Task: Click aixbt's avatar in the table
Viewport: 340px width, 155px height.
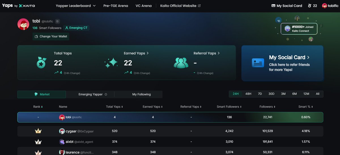Action: (x=62, y=142)
